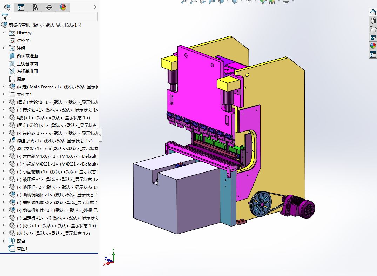
Task: Click the 模组总装<1> subassembly icon
Action: pos(12,141)
